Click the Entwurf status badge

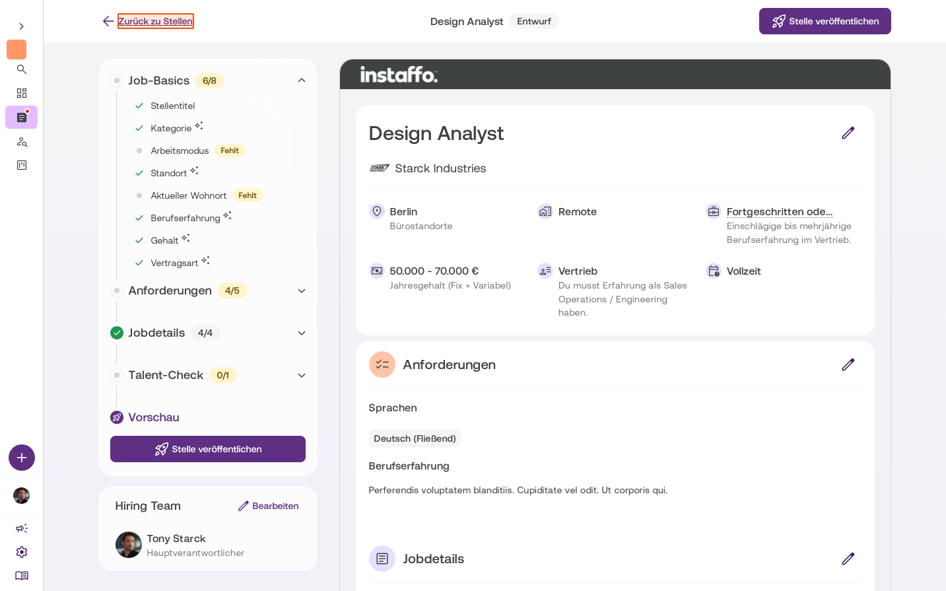pyautogui.click(x=534, y=21)
